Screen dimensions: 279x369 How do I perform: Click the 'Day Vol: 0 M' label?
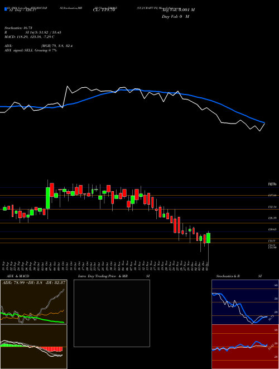tap(175, 17)
